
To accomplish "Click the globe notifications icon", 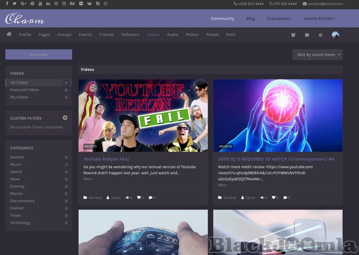I will pos(321,35).
